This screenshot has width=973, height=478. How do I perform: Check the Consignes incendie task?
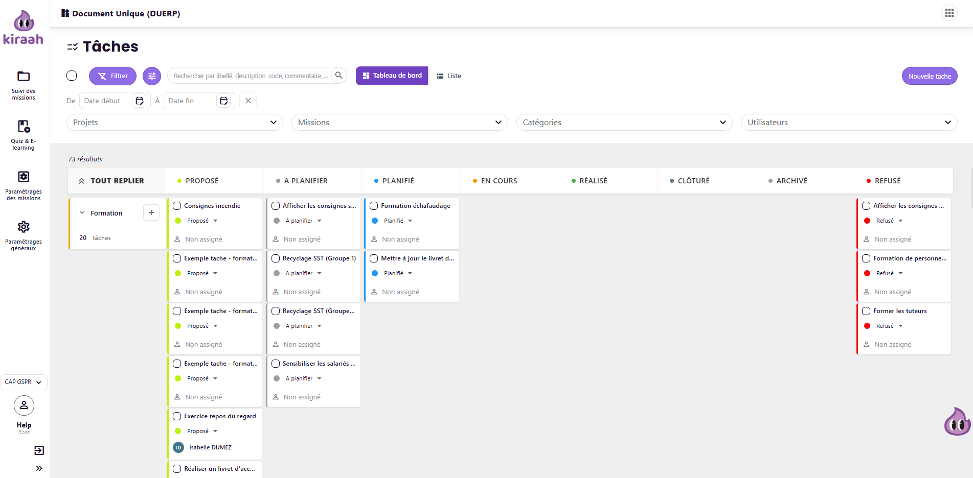(177, 206)
